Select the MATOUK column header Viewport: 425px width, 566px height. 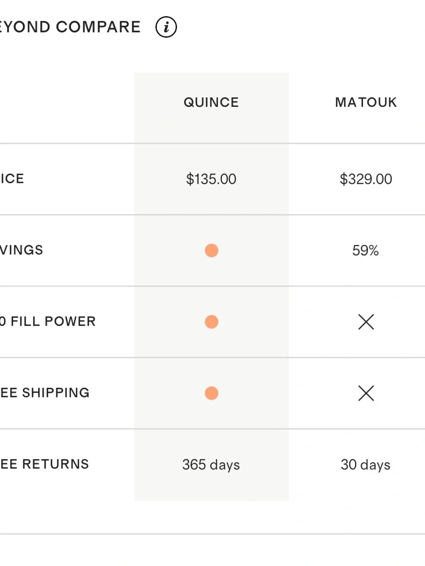366,102
